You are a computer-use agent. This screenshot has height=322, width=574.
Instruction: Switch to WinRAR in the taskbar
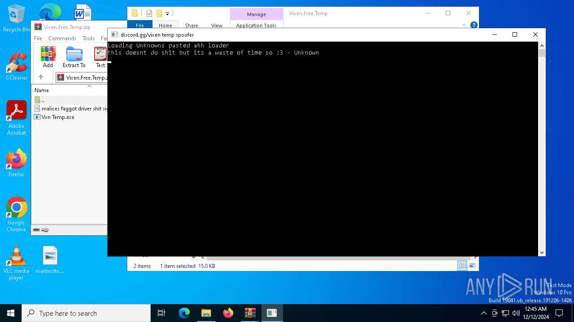tap(250, 313)
